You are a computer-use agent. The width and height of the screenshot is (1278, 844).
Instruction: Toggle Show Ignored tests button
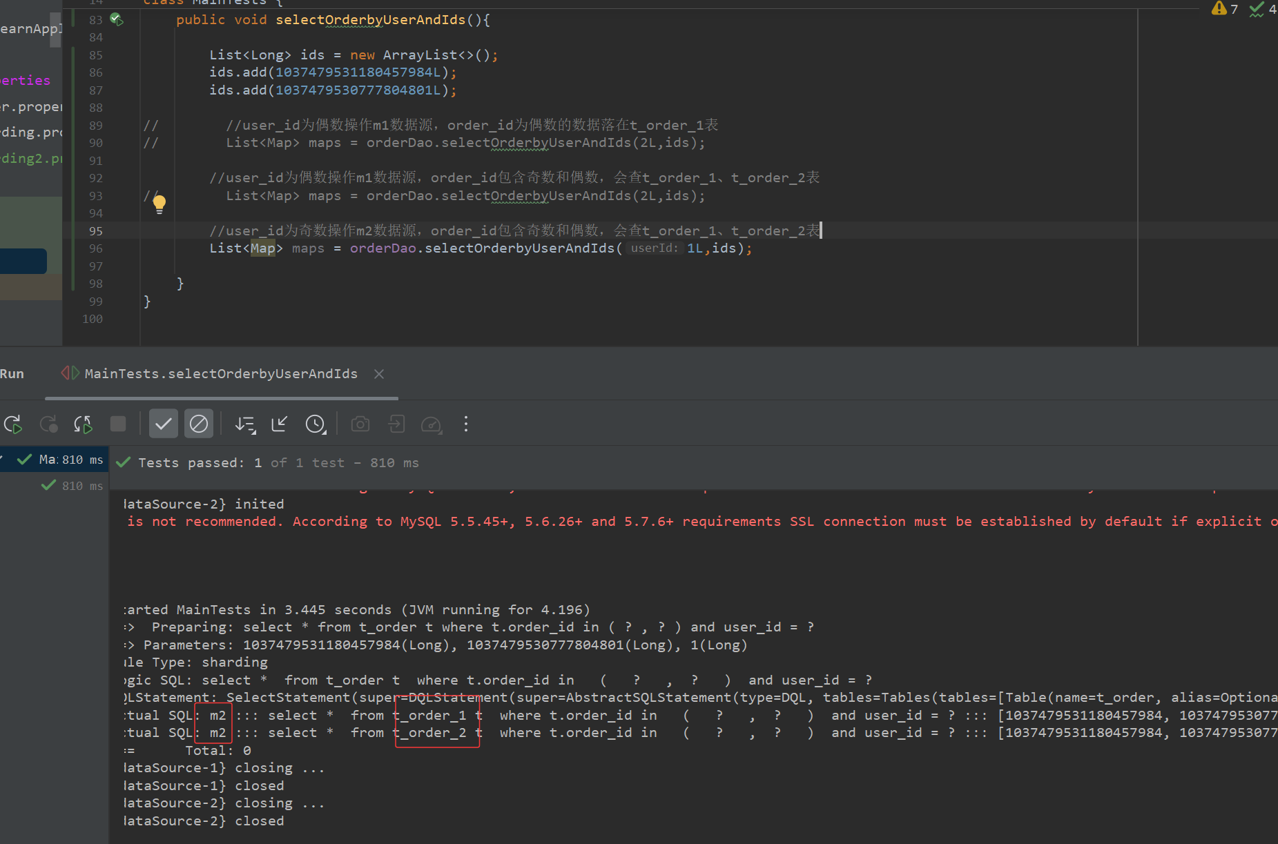[199, 424]
